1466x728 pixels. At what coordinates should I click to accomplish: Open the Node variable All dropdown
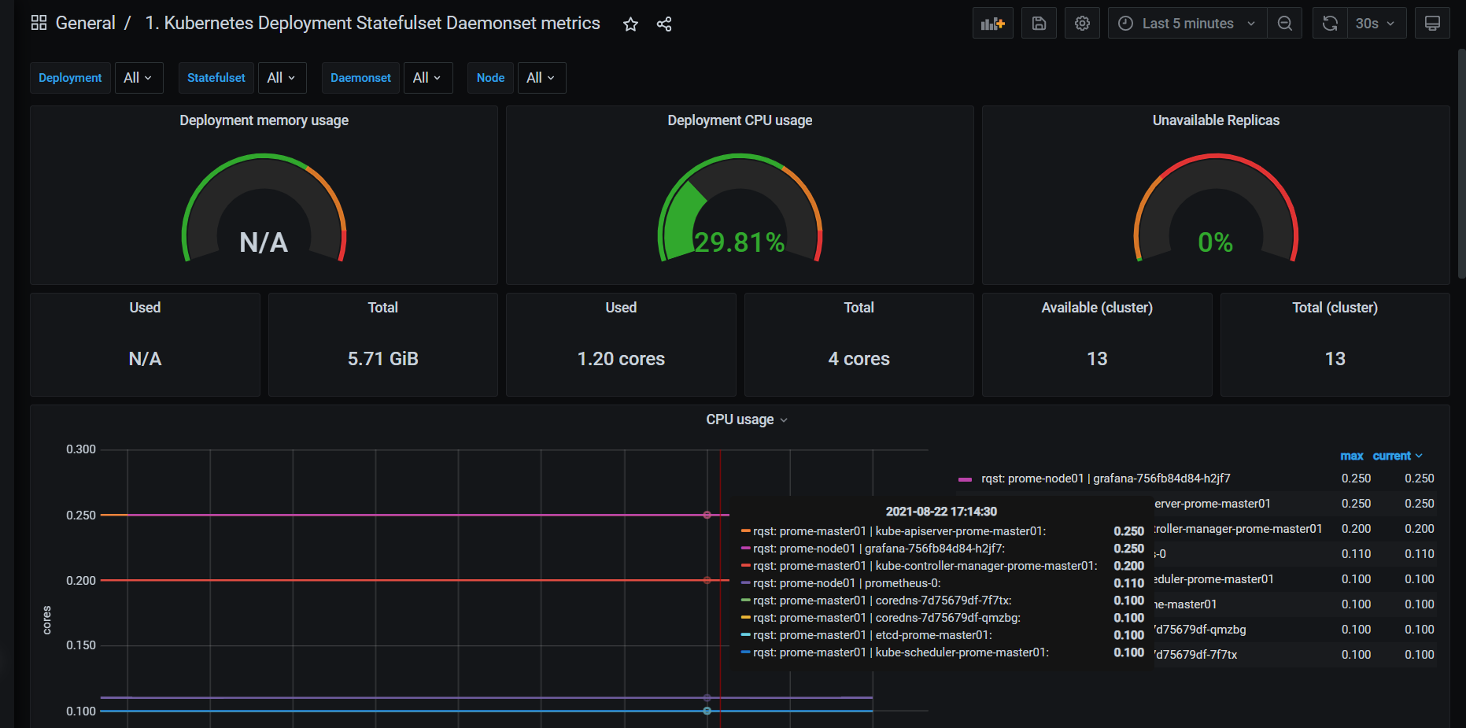[541, 78]
